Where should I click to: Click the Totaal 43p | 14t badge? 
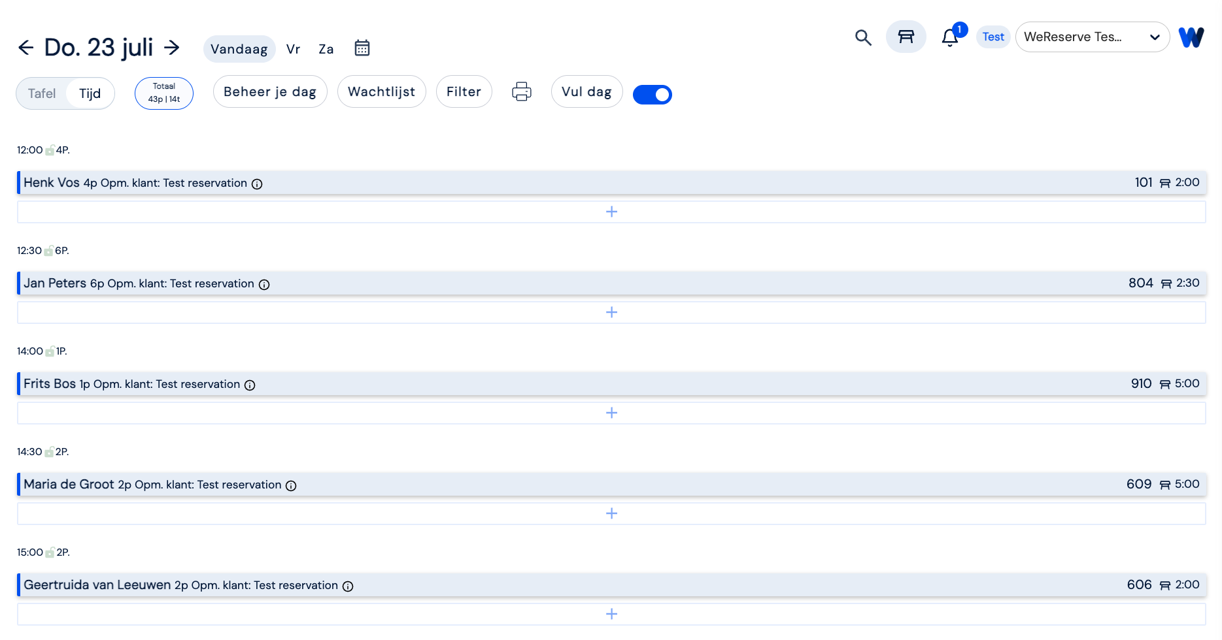coord(164,93)
